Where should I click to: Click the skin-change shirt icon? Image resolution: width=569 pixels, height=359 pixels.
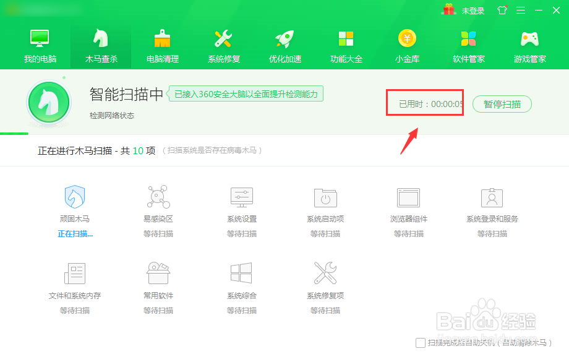502,9
